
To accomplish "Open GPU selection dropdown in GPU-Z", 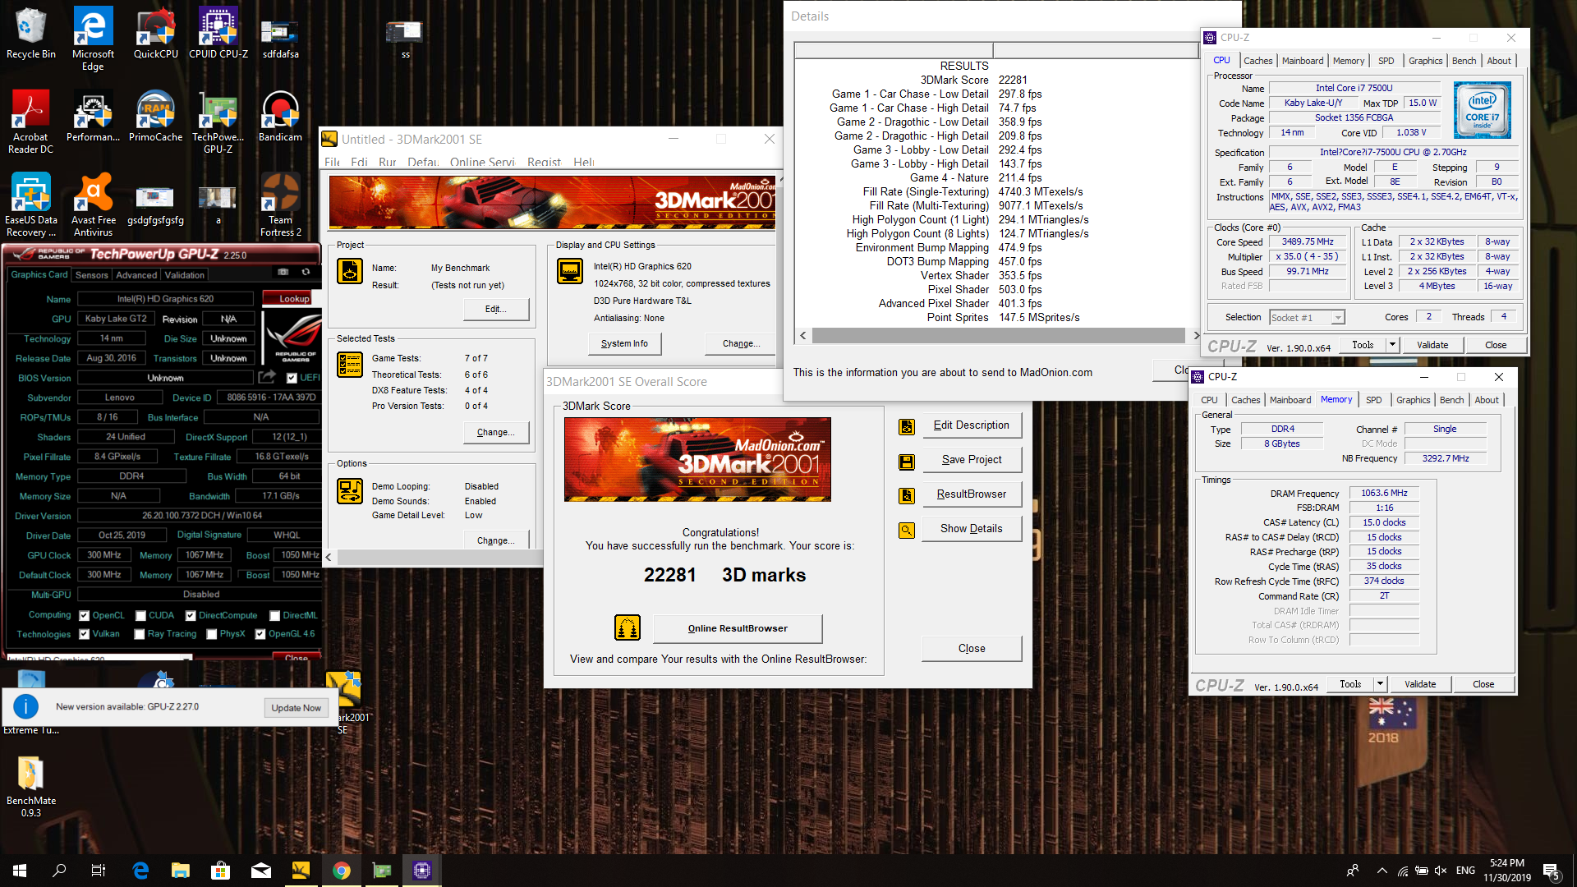I will click(x=99, y=659).
